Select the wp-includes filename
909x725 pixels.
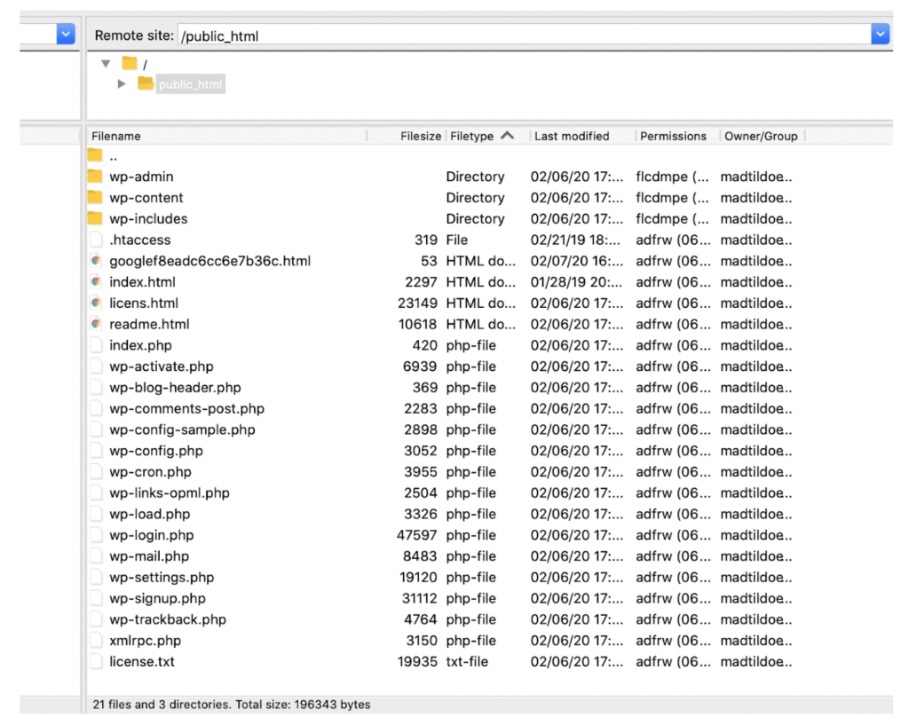[148, 218]
